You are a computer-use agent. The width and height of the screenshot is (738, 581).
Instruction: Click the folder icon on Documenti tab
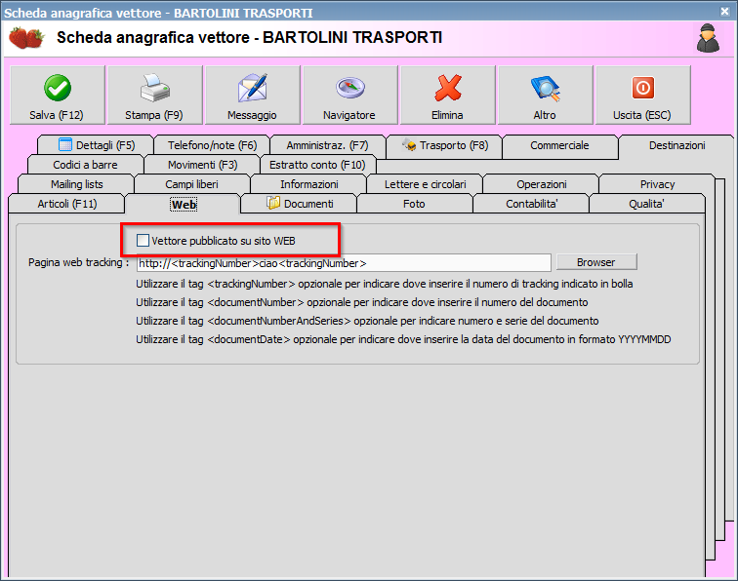[273, 203]
